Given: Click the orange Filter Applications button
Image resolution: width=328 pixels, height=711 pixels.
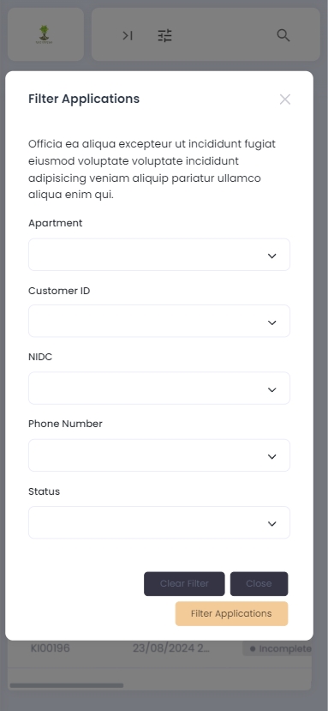Looking at the screenshot, I should coord(231,613).
